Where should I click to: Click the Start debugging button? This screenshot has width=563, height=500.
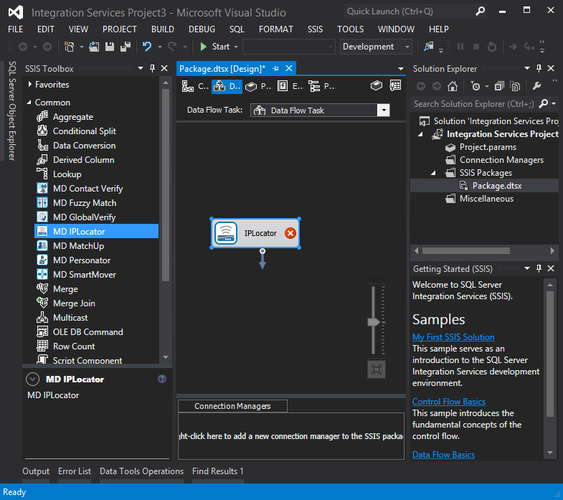coord(214,47)
